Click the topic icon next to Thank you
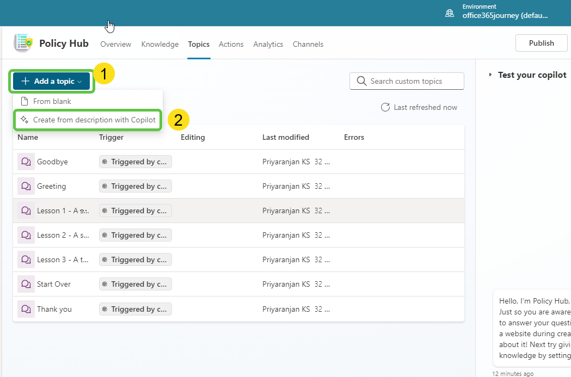The width and height of the screenshot is (571, 377). click(x=26, y=308)
